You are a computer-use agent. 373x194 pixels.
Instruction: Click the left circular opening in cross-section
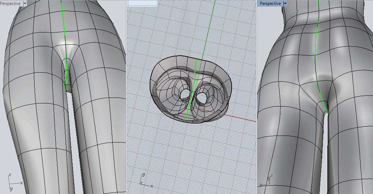click(x=185, y=93)
